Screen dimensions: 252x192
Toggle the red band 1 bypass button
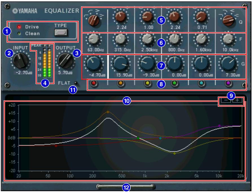(94, 83)
